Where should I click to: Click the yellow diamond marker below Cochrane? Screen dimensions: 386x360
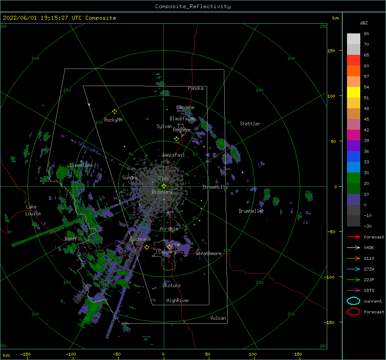[147, 247]
